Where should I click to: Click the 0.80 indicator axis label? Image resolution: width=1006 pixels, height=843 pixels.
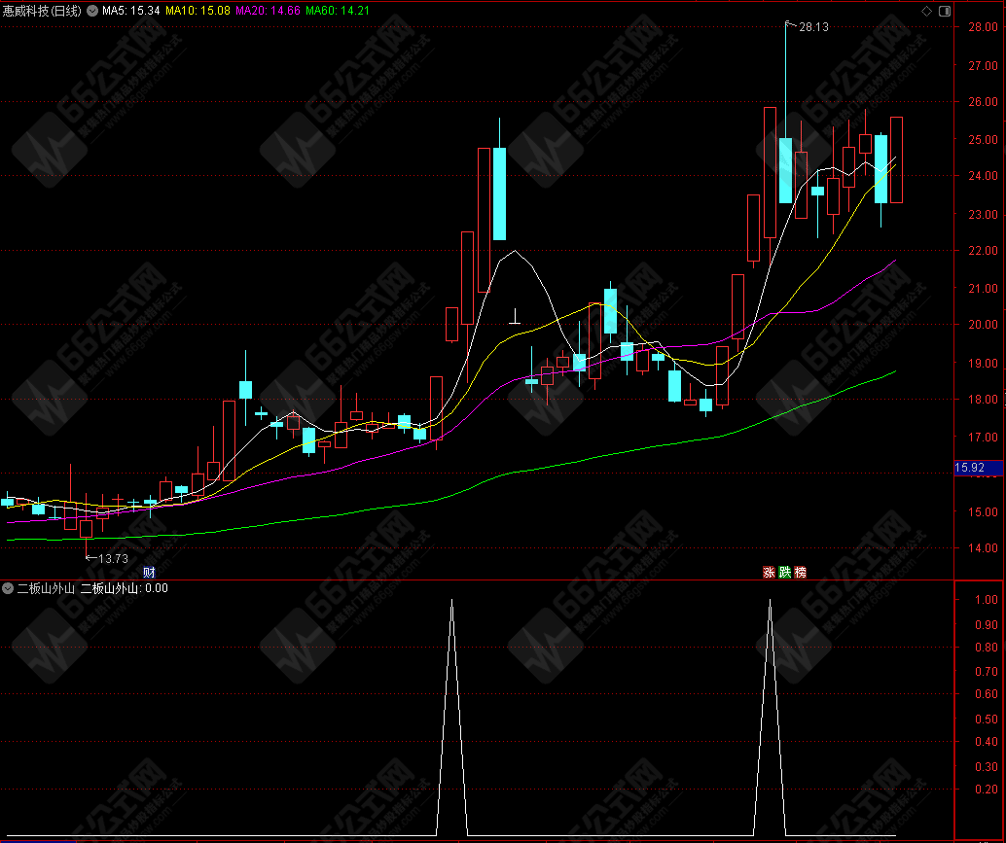[x=987, y=647]
